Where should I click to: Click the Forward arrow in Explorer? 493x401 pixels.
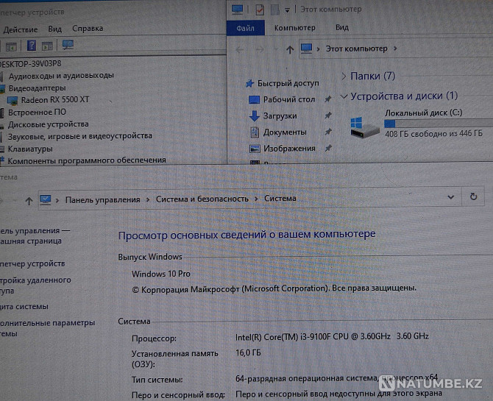pos(260,49)
